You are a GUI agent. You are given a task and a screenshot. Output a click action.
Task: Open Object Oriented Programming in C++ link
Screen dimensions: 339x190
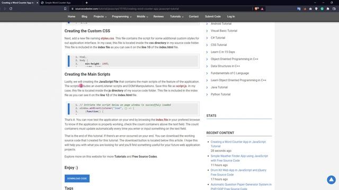coord(234,59)
